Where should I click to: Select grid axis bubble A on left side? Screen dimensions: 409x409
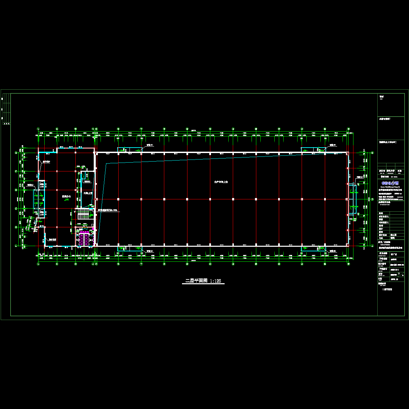(16, 245)
